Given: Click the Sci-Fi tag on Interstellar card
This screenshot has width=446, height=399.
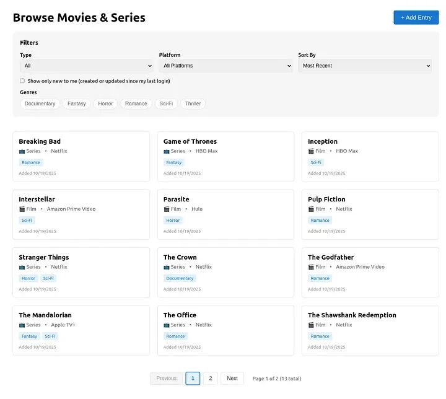Looking at the screenshot, I should 27,221.
